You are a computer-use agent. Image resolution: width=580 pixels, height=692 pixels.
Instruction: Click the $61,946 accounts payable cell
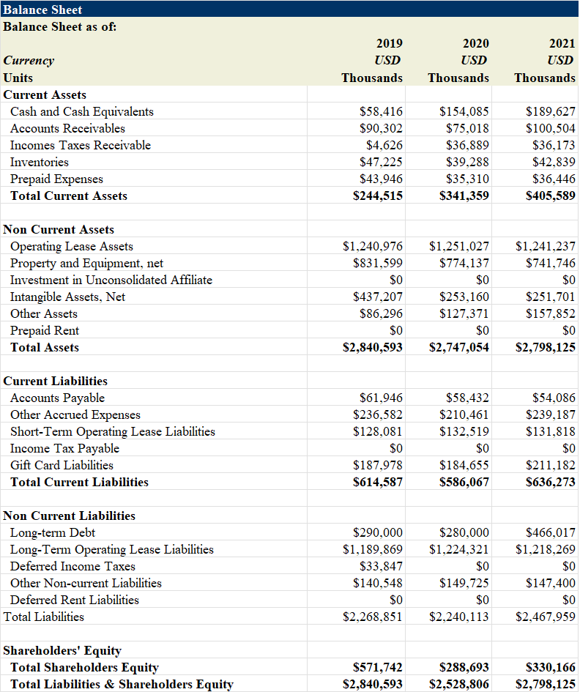381,398
